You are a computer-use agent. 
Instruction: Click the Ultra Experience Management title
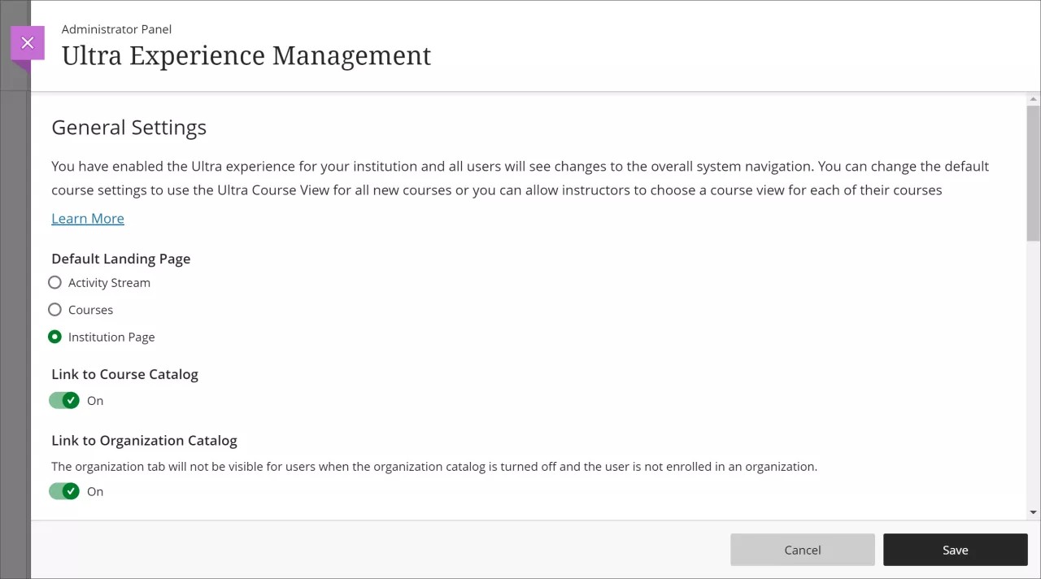[246, 55]
